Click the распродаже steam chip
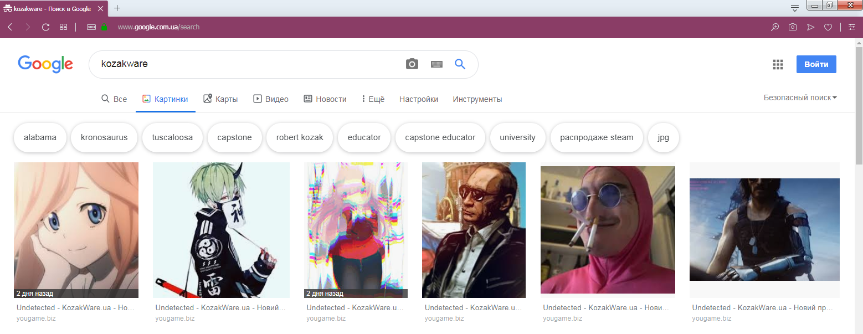 [x=597, y=137]
